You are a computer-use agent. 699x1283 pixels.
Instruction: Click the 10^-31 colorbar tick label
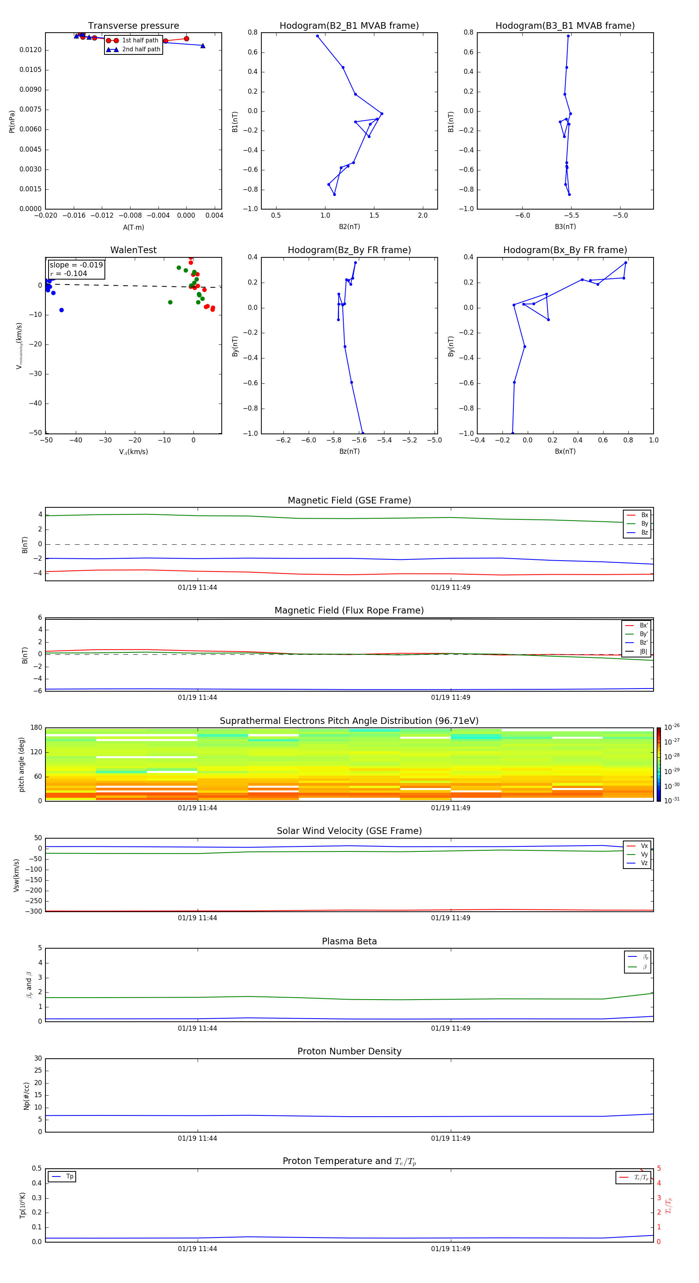click(672, 801)
